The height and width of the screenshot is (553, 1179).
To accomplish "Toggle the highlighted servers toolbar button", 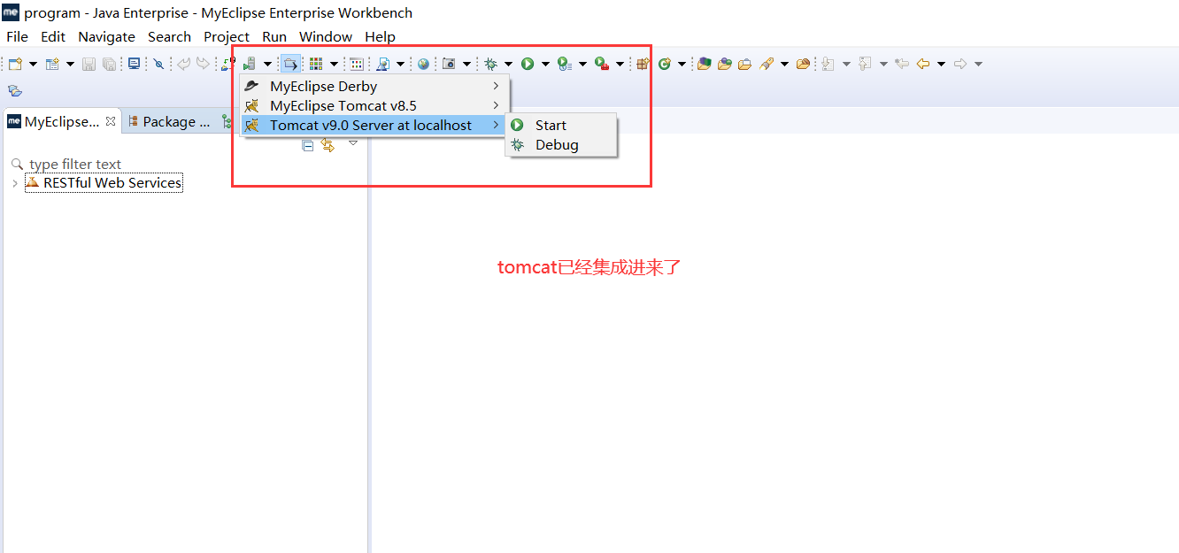I will coord(290,63).
